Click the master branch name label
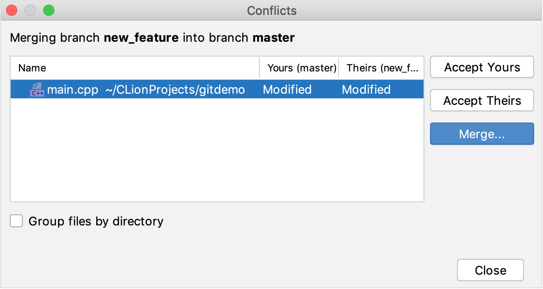Image resolution: width=543 pixels, height=289 pixels. [273, 38]
